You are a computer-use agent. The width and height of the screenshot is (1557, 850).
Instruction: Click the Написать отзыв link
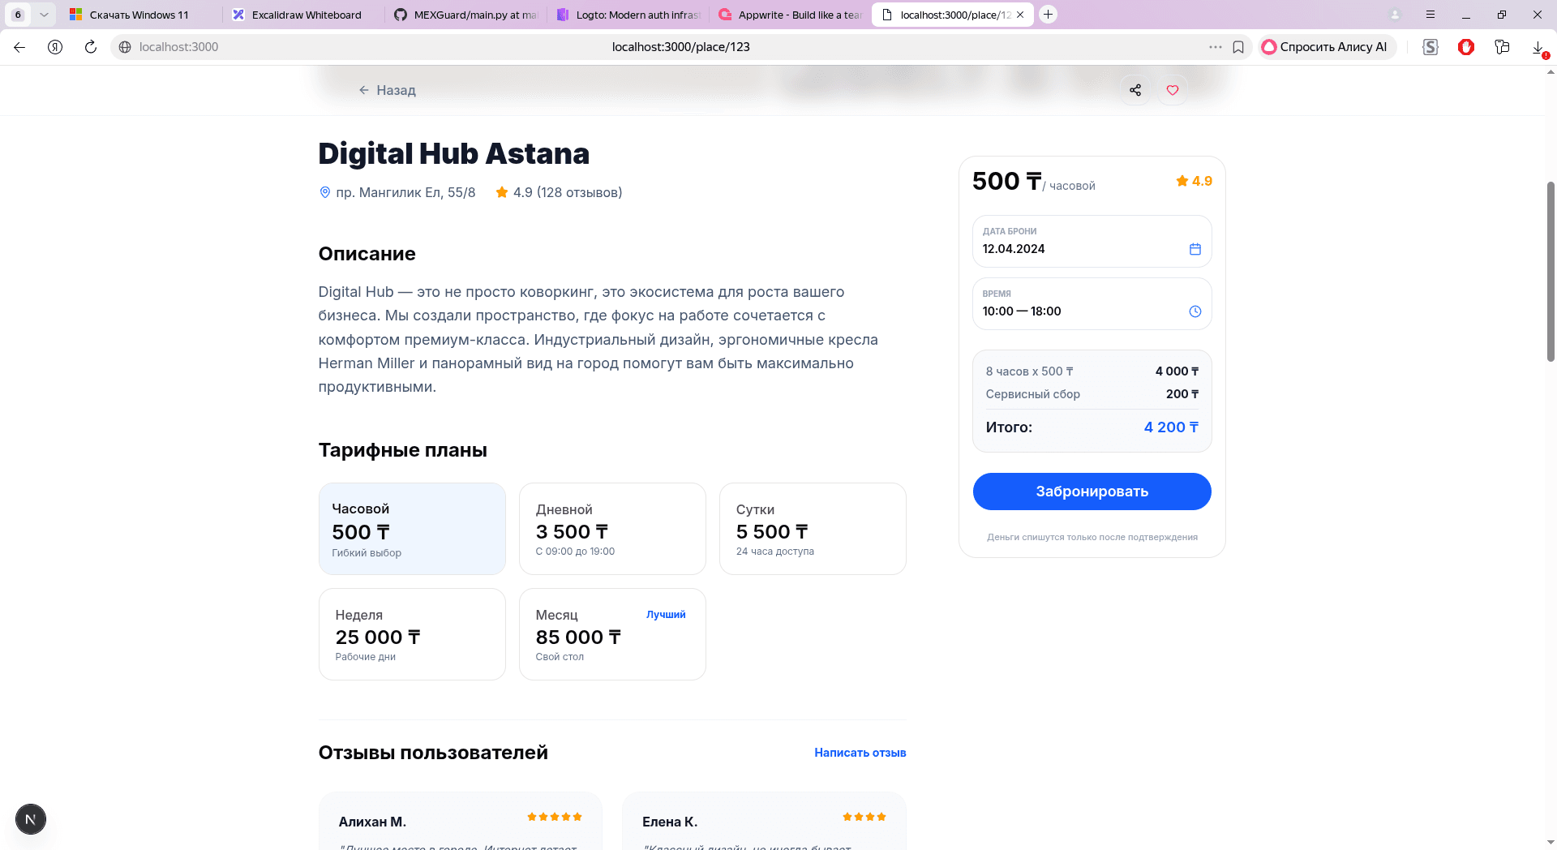coord(860,753)
